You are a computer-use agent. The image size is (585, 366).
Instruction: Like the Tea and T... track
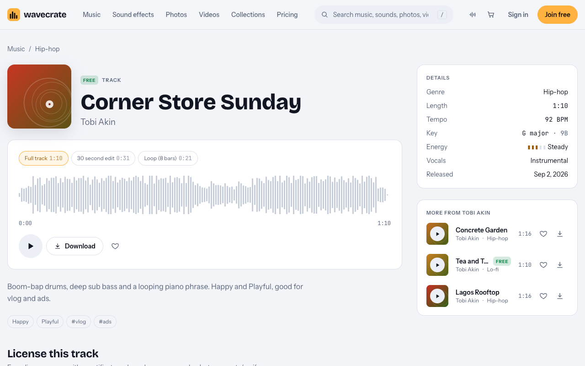coord(543,265)
